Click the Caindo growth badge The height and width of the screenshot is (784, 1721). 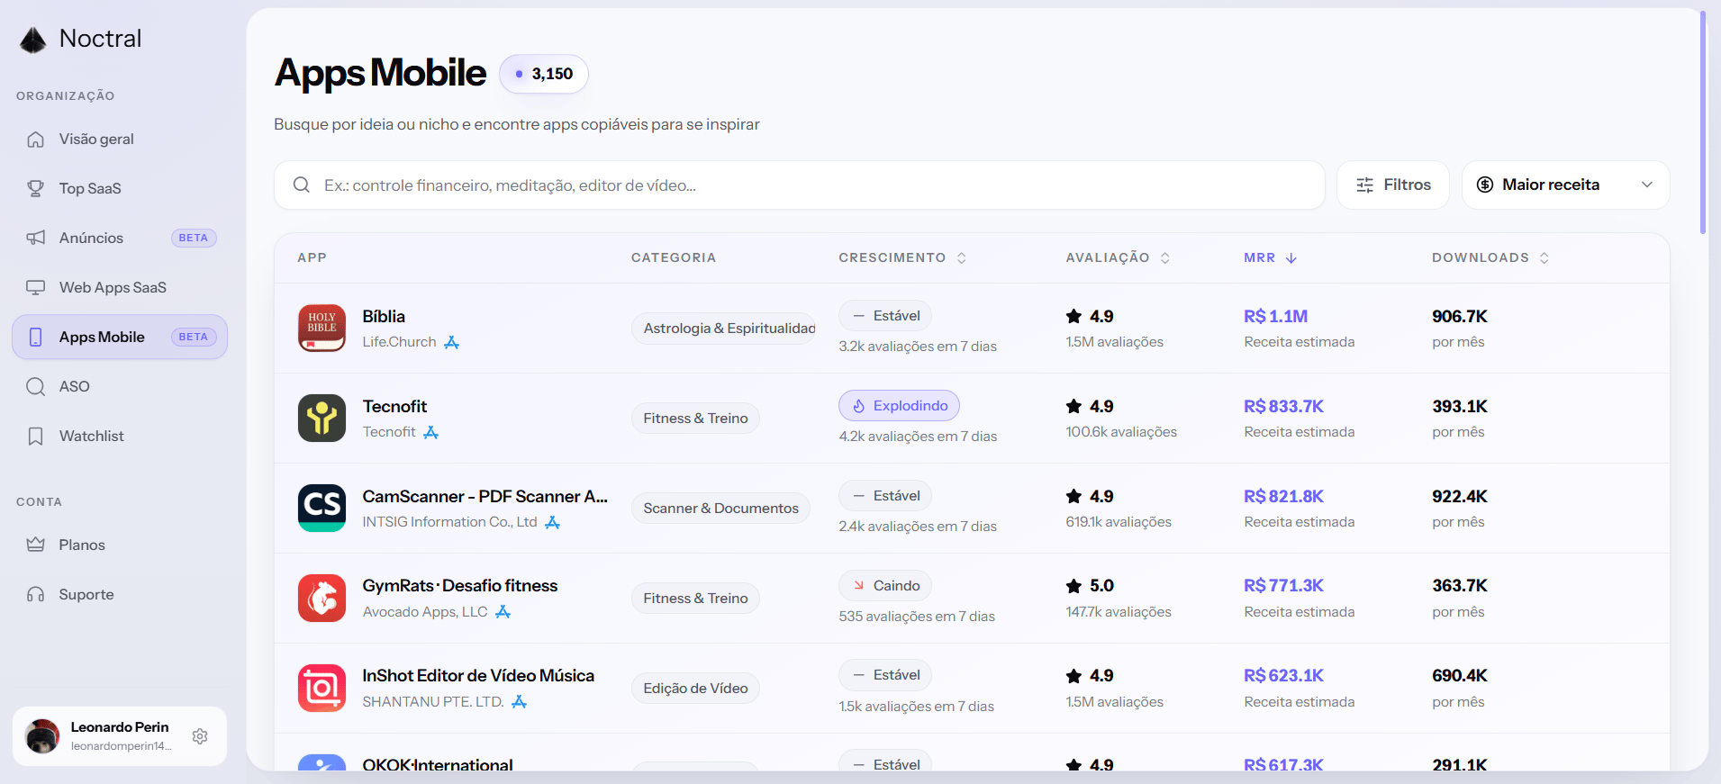pos(885,586)
